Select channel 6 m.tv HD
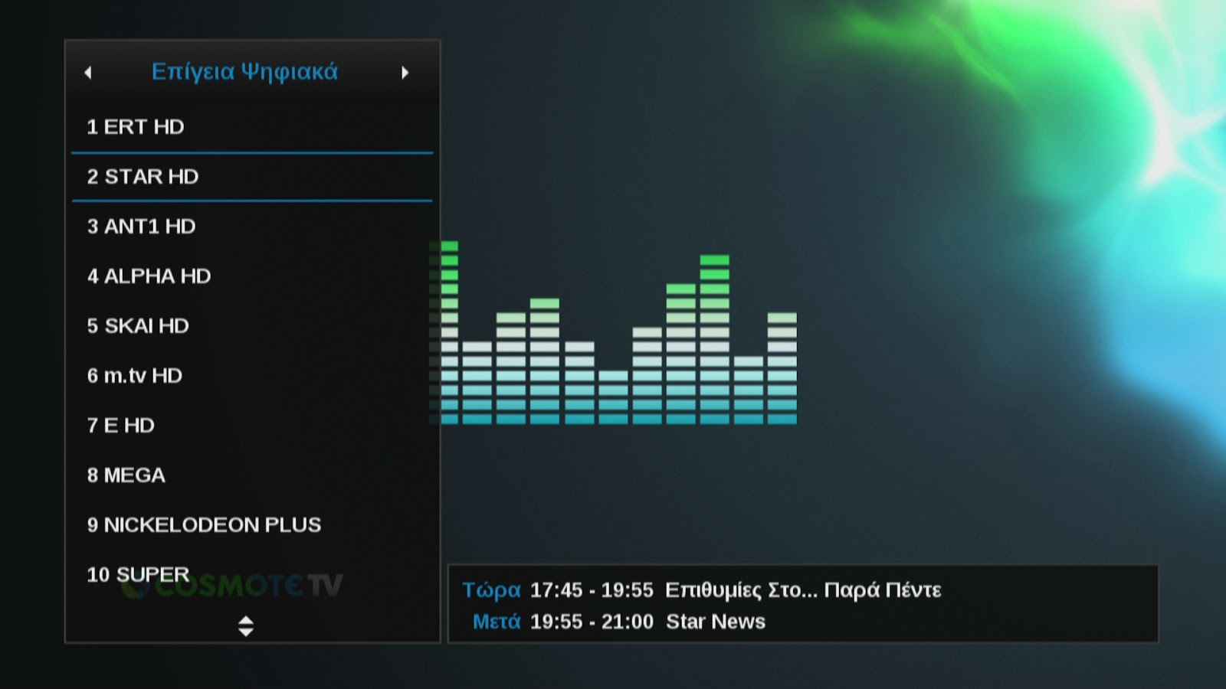This screenshot has height=689, width=1226. pos(252,376)
